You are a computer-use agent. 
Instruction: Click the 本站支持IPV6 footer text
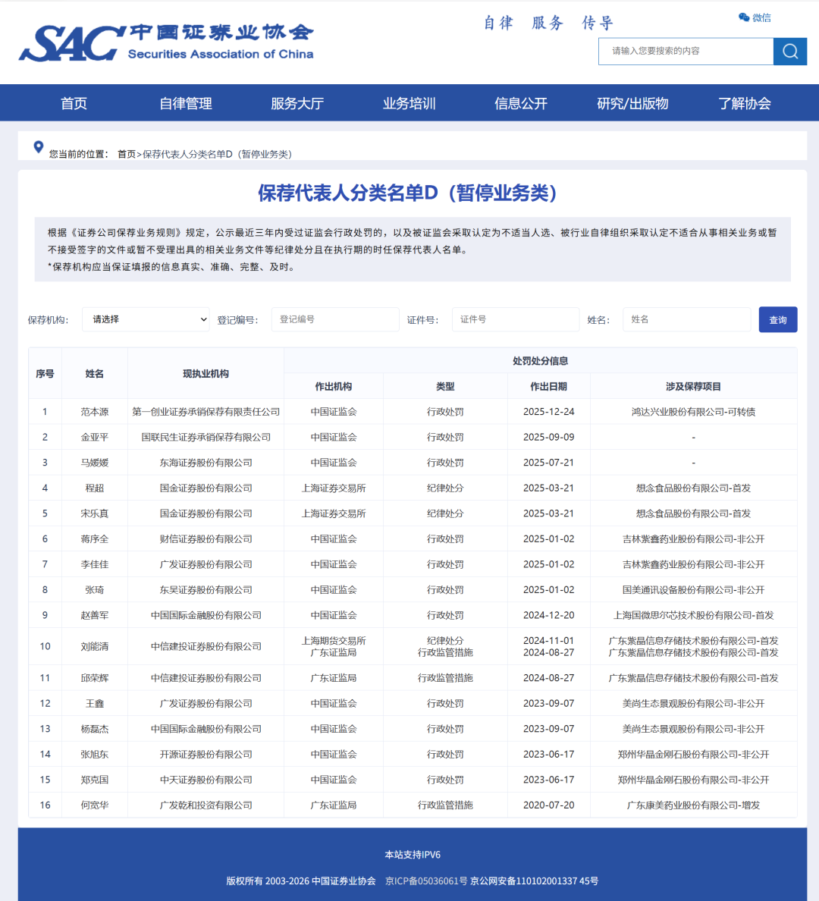click(413, 855)
